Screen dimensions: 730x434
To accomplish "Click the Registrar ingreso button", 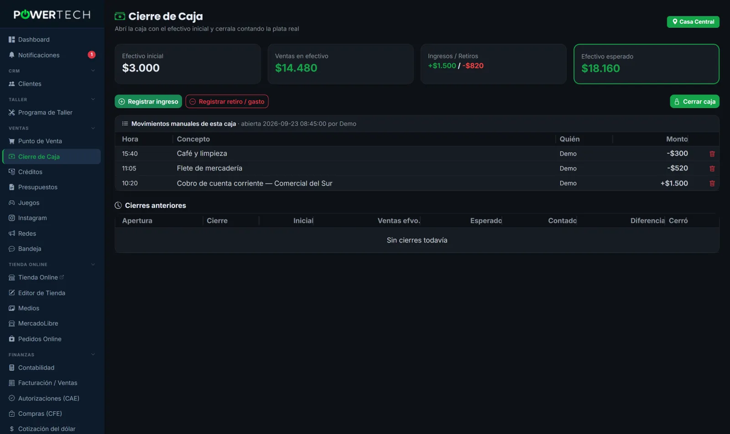I will coord(148,102).
